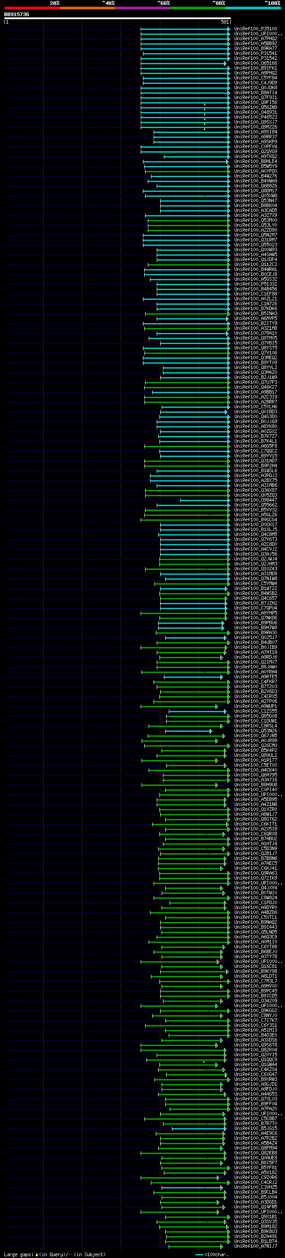Open hit UniRef100_P31542
285x1258 pixels.
coord(256,58)
